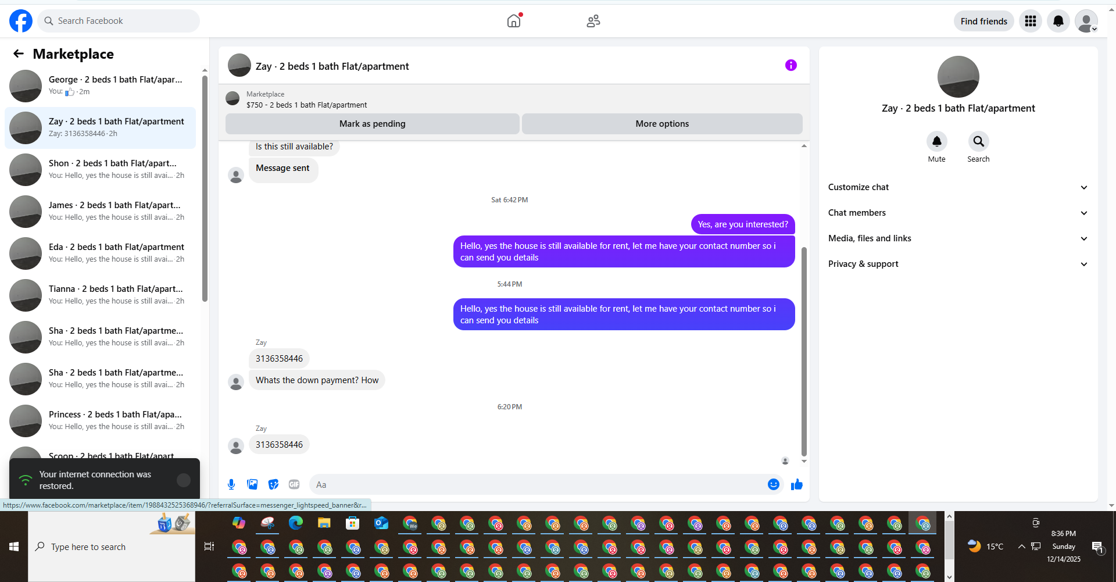Click Mark as pending button

pyautogui.click(x=373, y=124)
